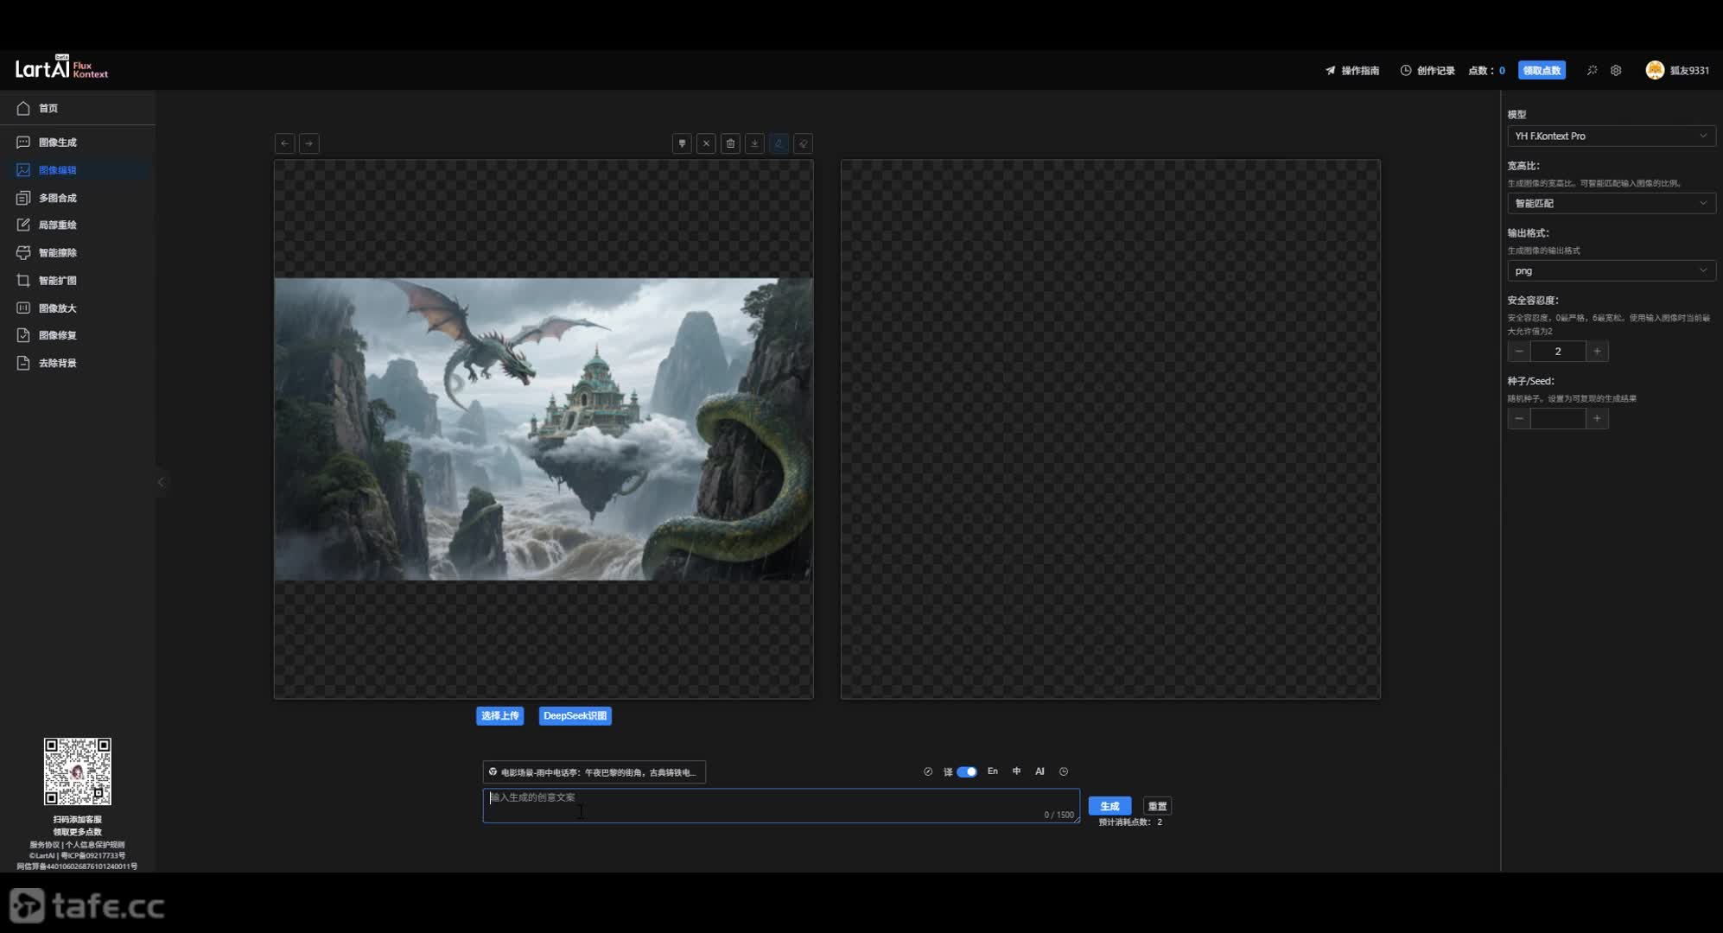The width and height of the screenshot is (1723, 933).
Task: Toggle the 译 translate switch
Action: pyautogui.click(x=966, y=771)
